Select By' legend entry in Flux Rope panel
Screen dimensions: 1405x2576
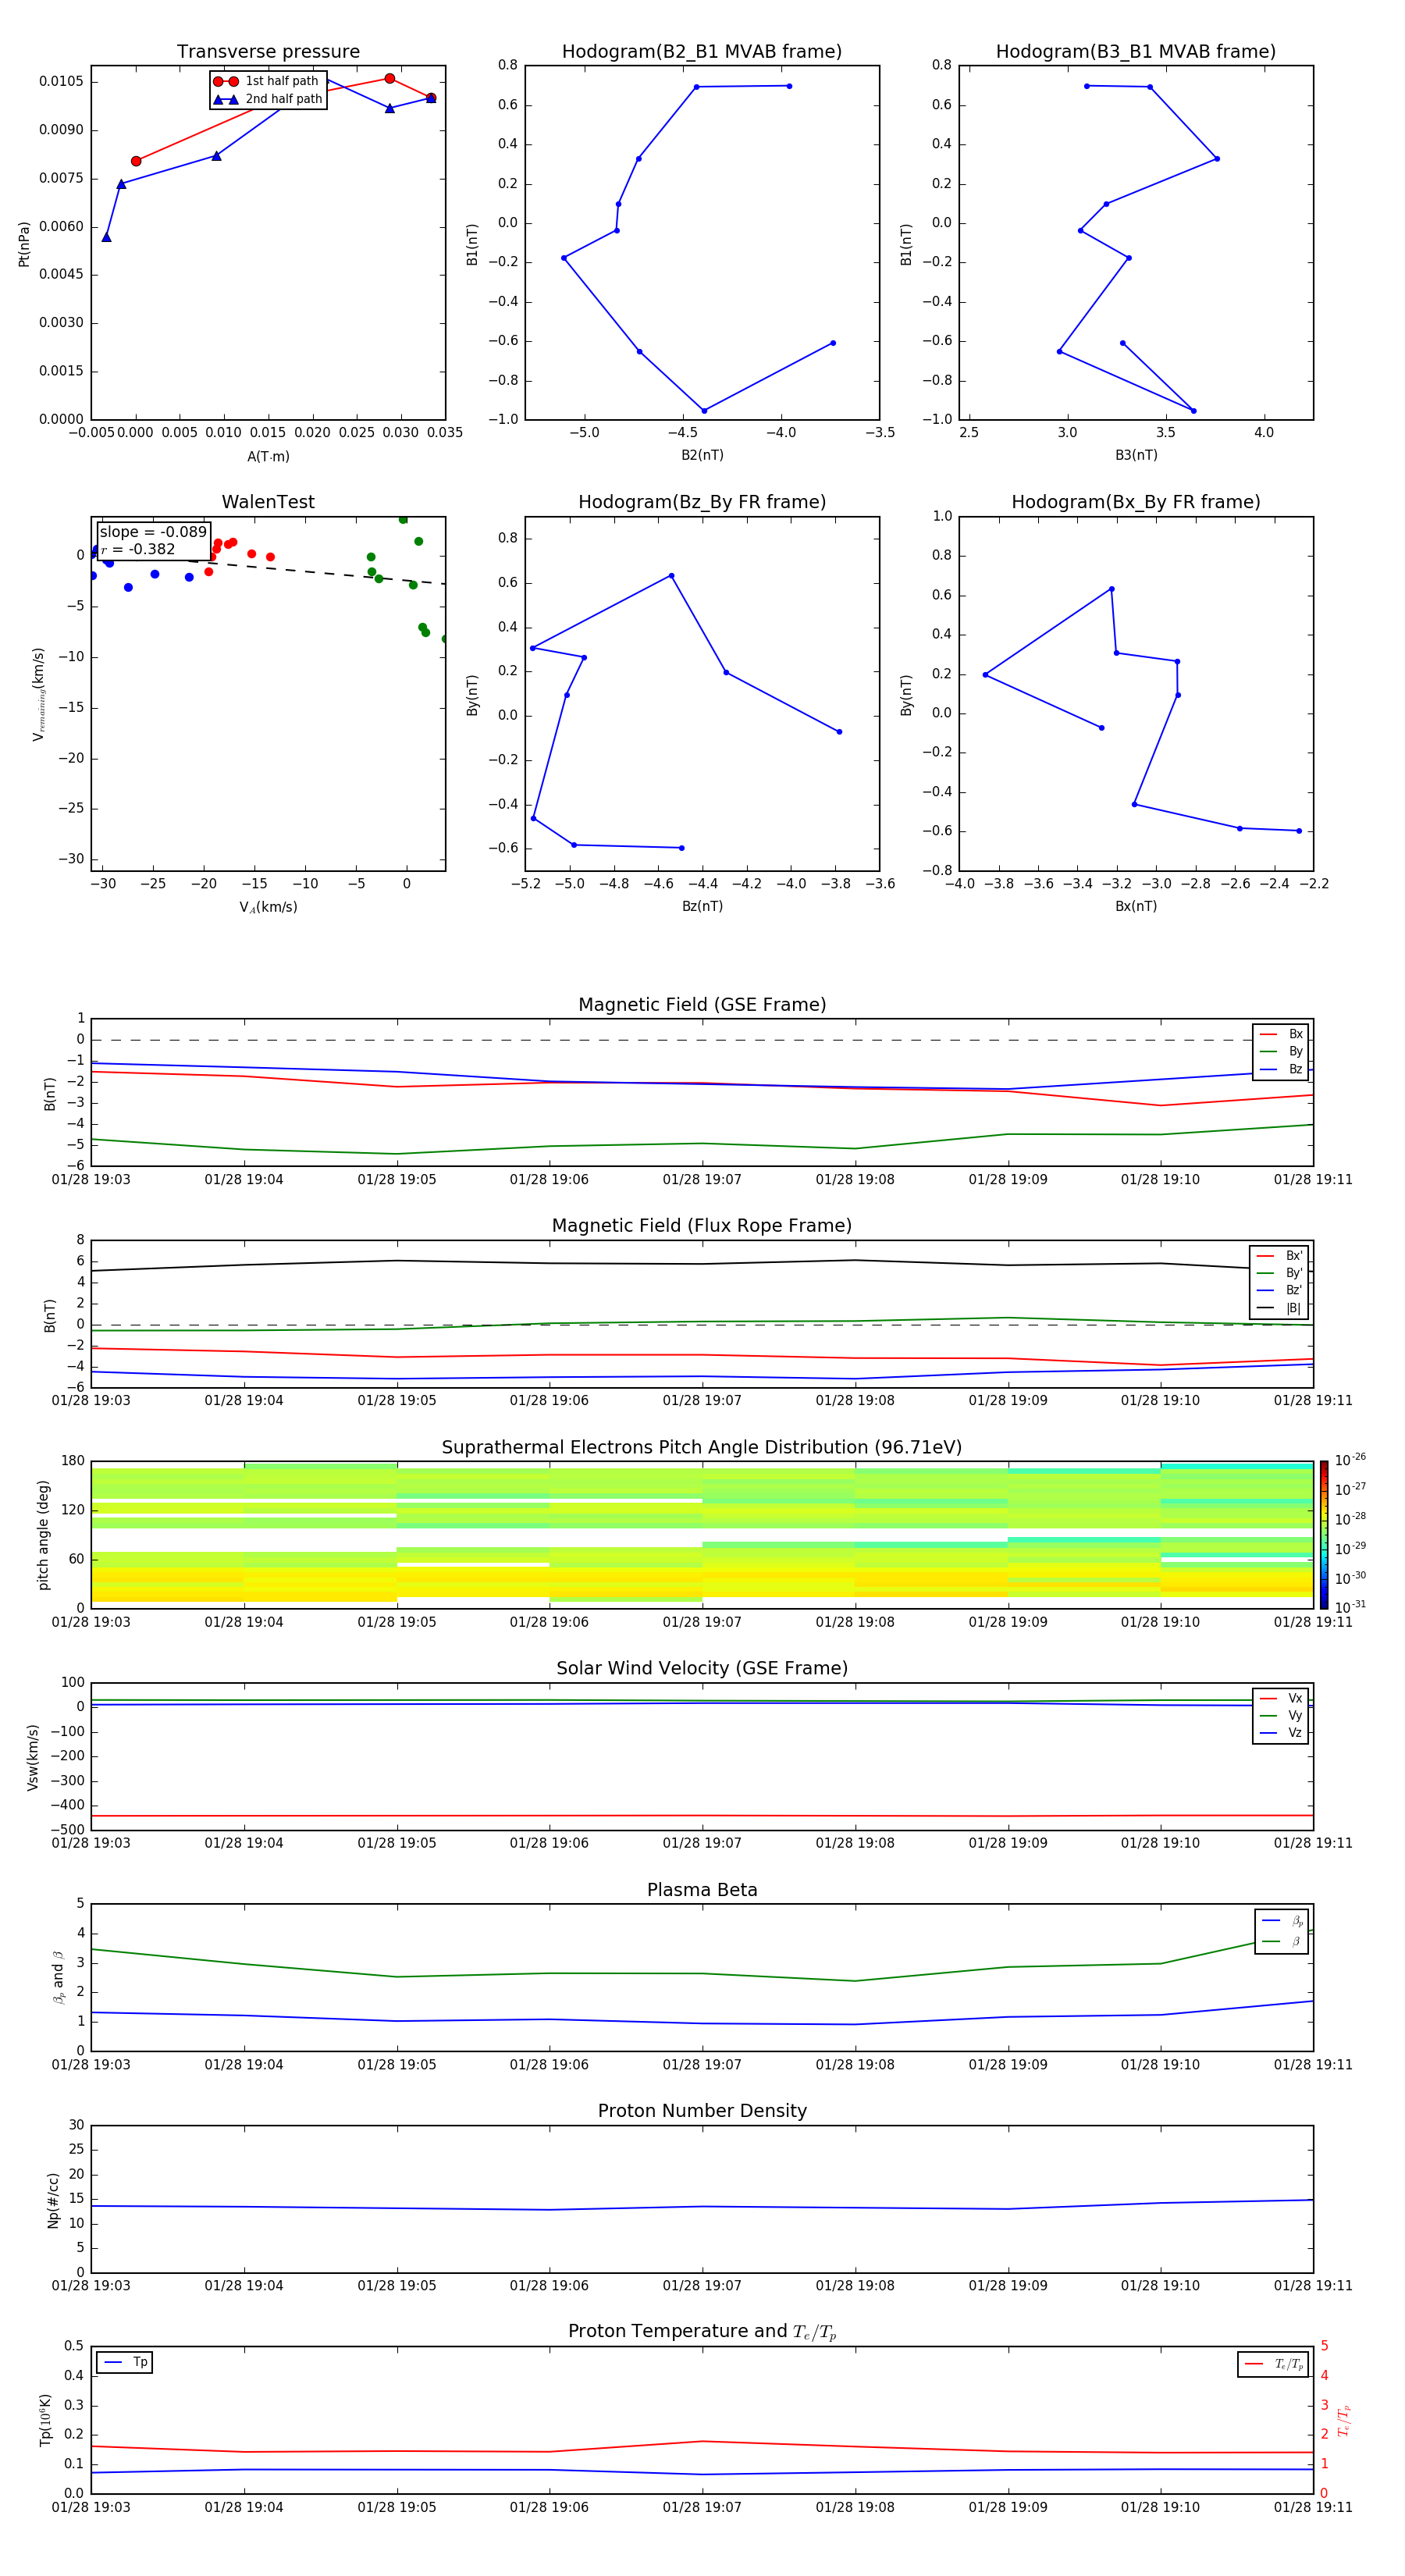[1280, 1273]
